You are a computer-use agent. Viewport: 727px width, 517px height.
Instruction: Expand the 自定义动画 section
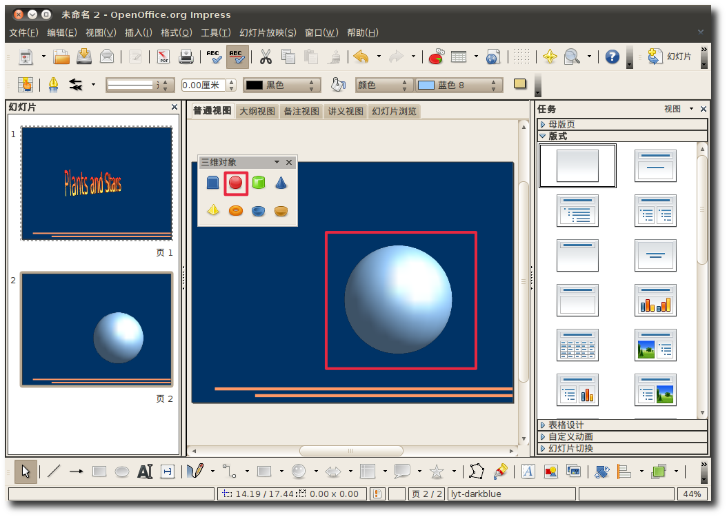(x=622, y=436)
